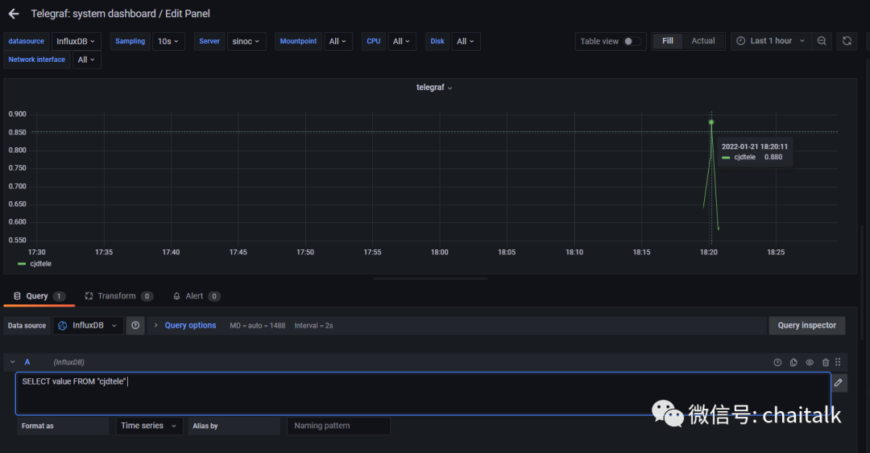Select the Actual display mode
Image resolution: width=870 pixels, height=453 pixels.
702,41
